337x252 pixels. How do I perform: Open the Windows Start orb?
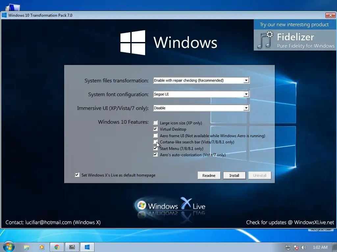pos(9,247)
